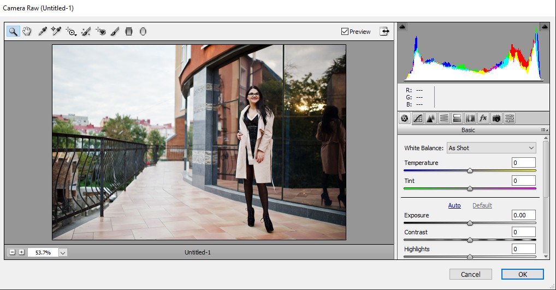This screenshot has width=556, height=290.
Task: Open the White Balance dropdown
Action: click(492, 148)
